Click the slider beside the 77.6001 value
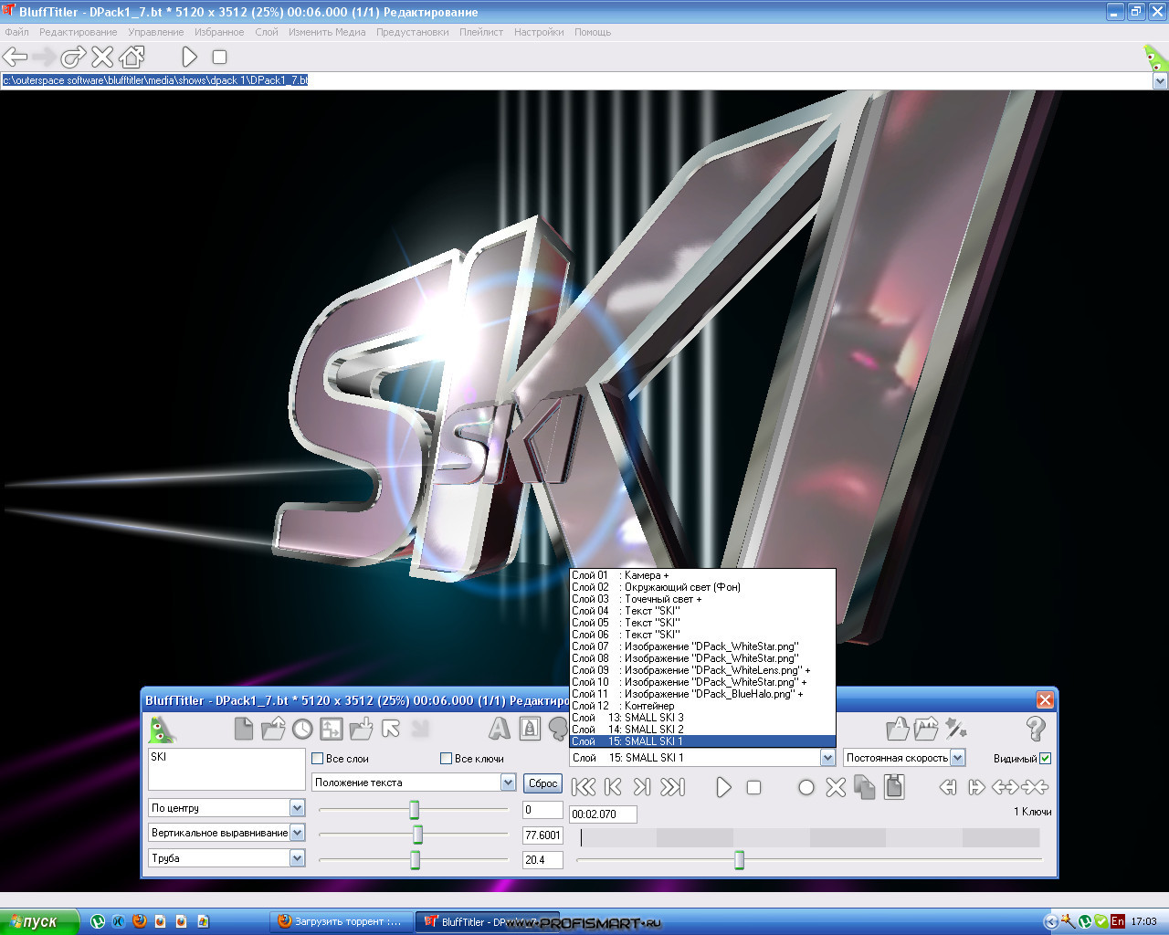Viewport: 1169px width, 935px height. point(417,835)
